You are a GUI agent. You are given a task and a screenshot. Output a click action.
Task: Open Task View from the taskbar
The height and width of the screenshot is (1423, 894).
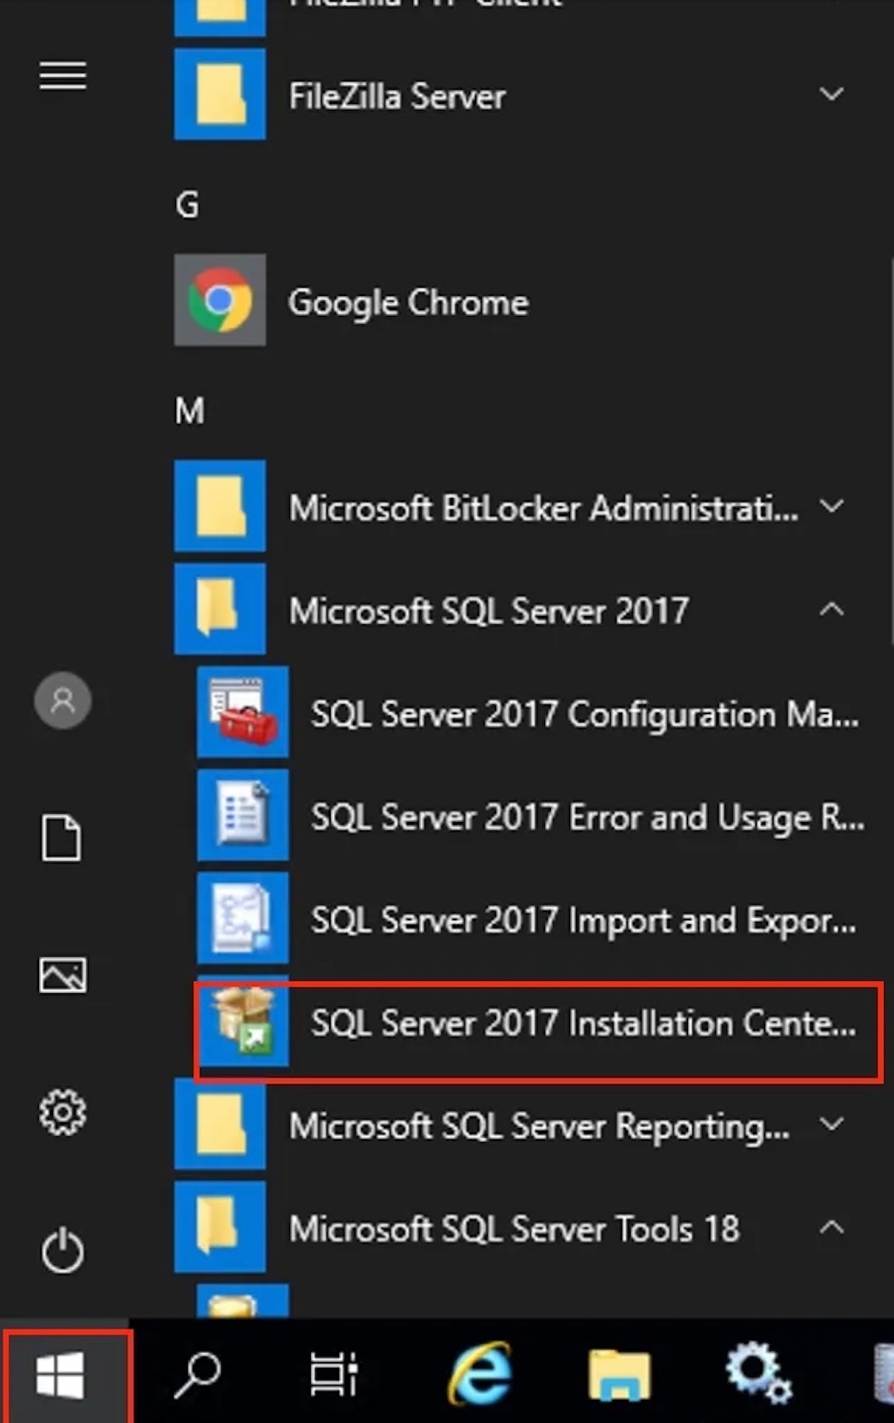click(x=333, y=1373)
